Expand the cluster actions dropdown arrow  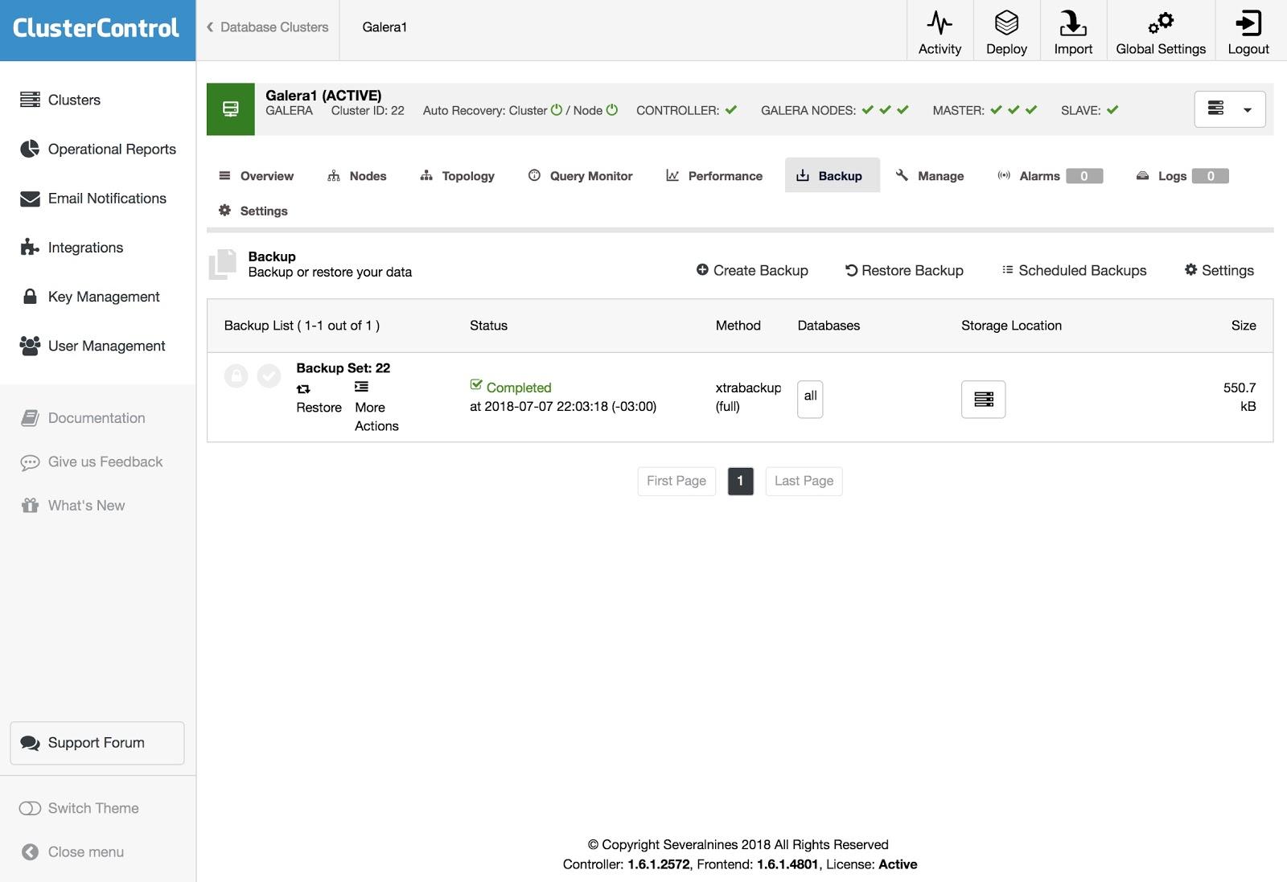click(1248, 109)
